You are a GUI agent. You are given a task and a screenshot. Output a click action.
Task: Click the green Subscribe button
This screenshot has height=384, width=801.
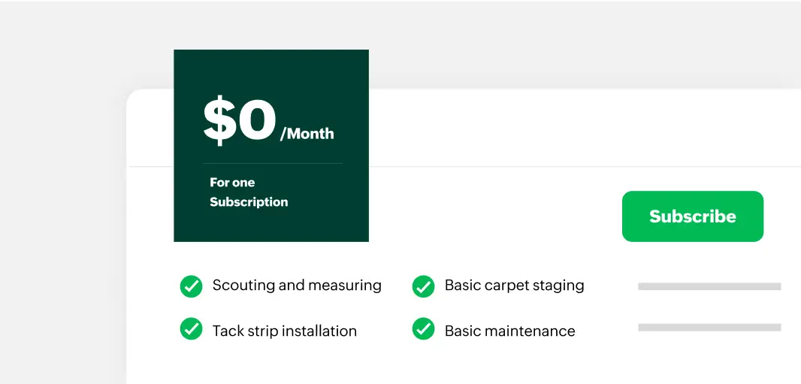click(x=692, y=216)
